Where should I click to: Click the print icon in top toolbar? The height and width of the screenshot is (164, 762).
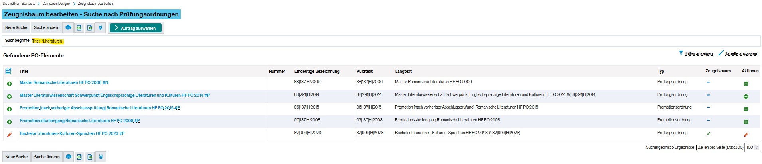tap(68, 28)
